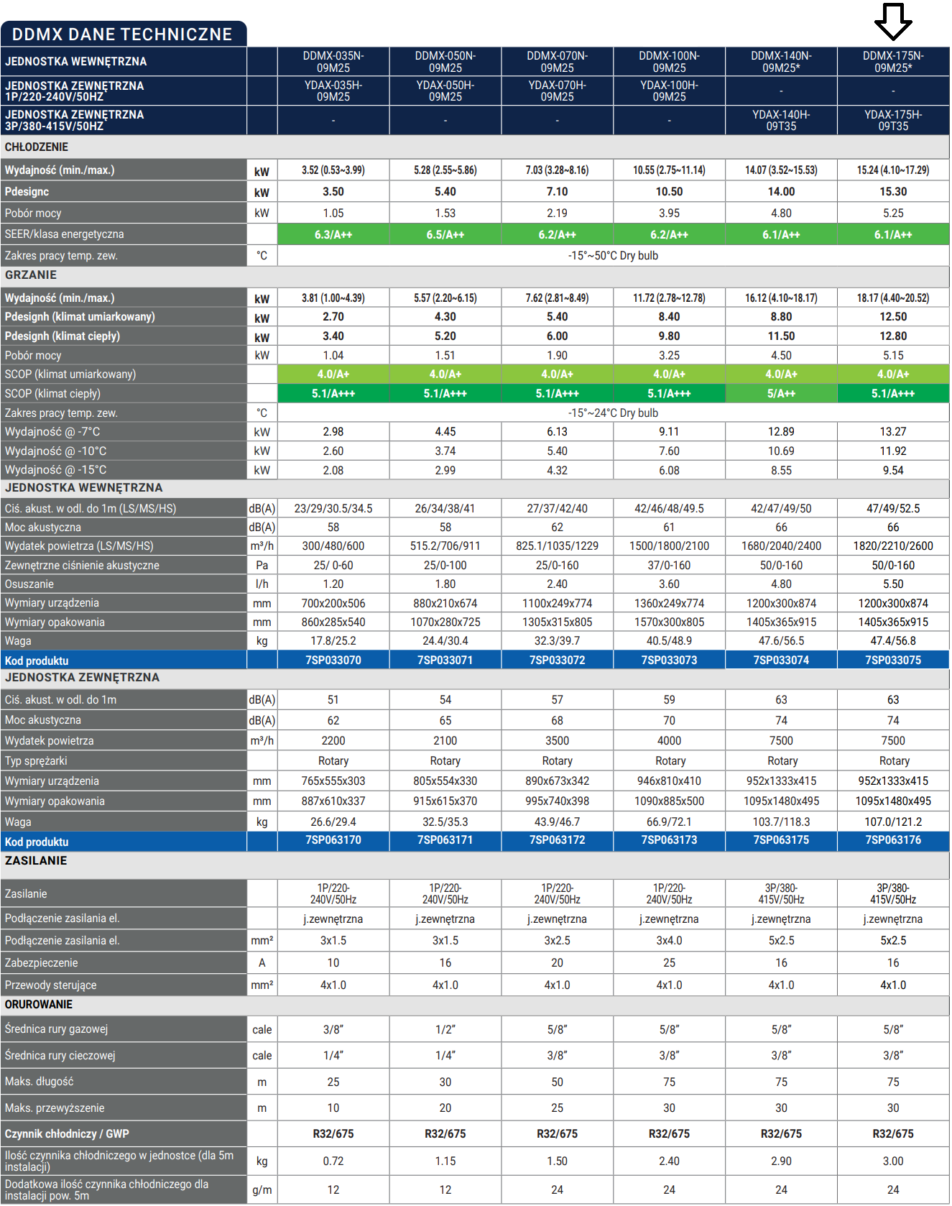Click indoor weight 47.4/56.8

[x=893, y=641]
